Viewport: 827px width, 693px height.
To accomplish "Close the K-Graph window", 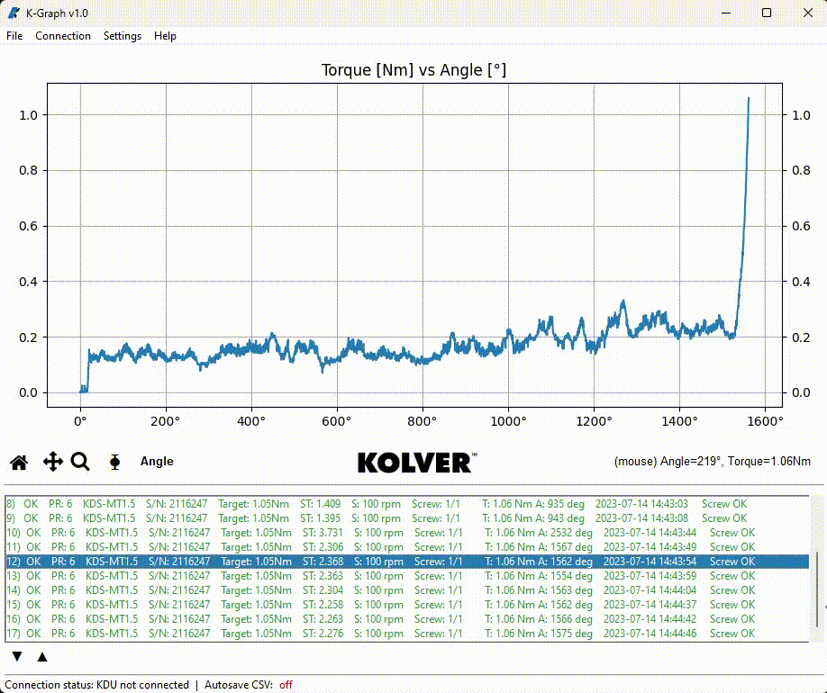I will coord(807,13).
